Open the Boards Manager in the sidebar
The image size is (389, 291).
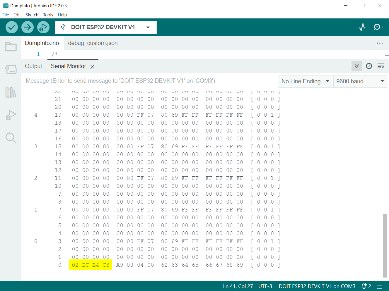[11, 69]
